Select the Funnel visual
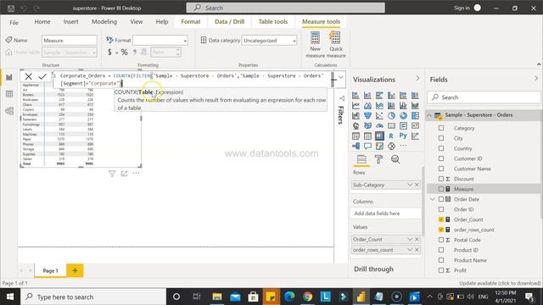Screen dimensions: 543x305 [x=367, y=115]
